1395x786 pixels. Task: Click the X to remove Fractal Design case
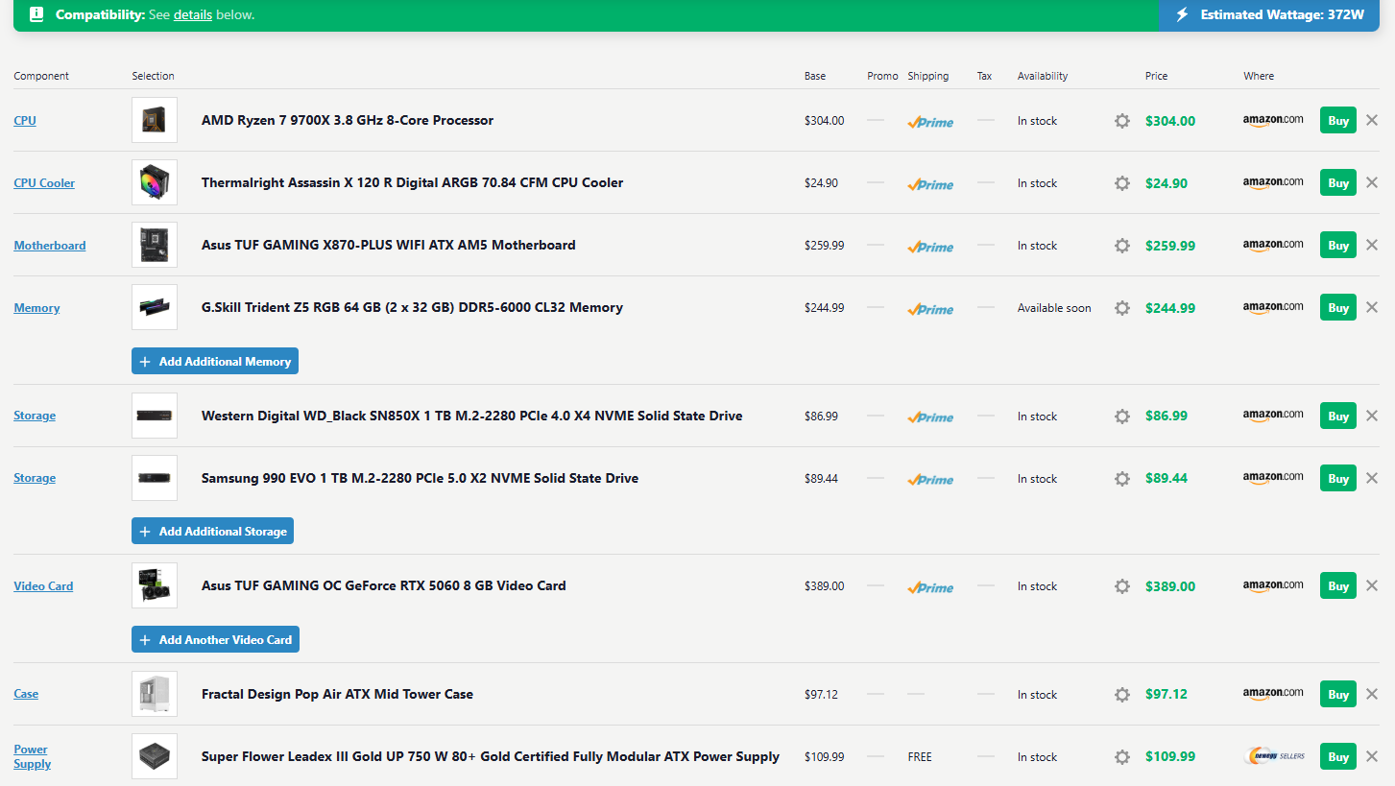(1372, 694)
